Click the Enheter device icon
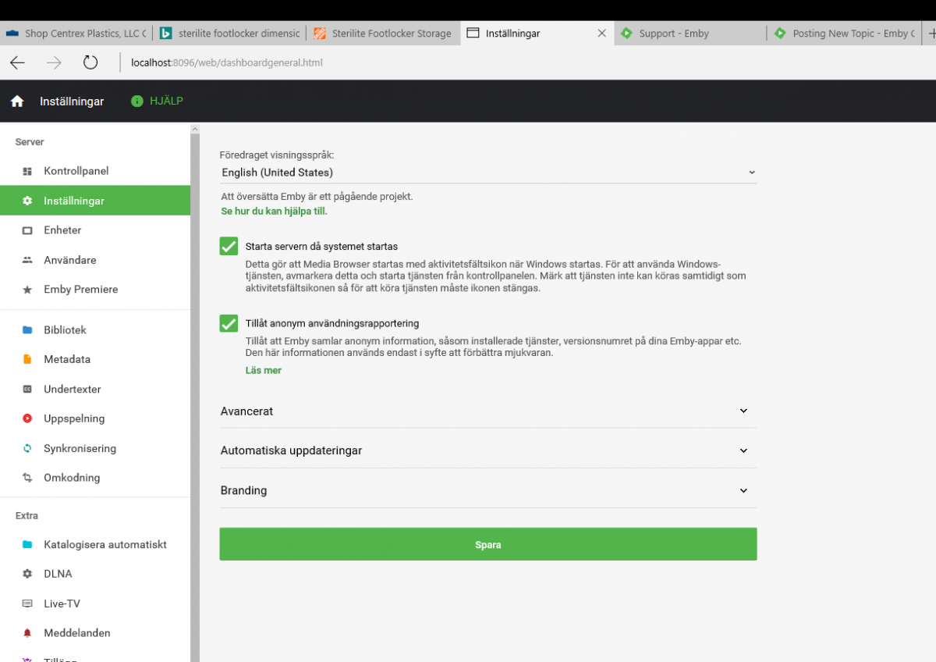 coord(27,230)
